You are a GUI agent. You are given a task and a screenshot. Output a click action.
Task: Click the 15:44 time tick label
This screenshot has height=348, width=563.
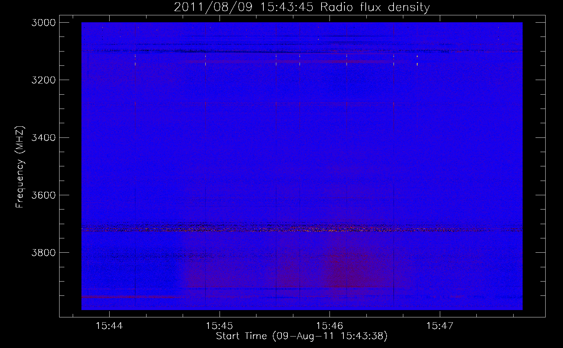coord(110,326)
